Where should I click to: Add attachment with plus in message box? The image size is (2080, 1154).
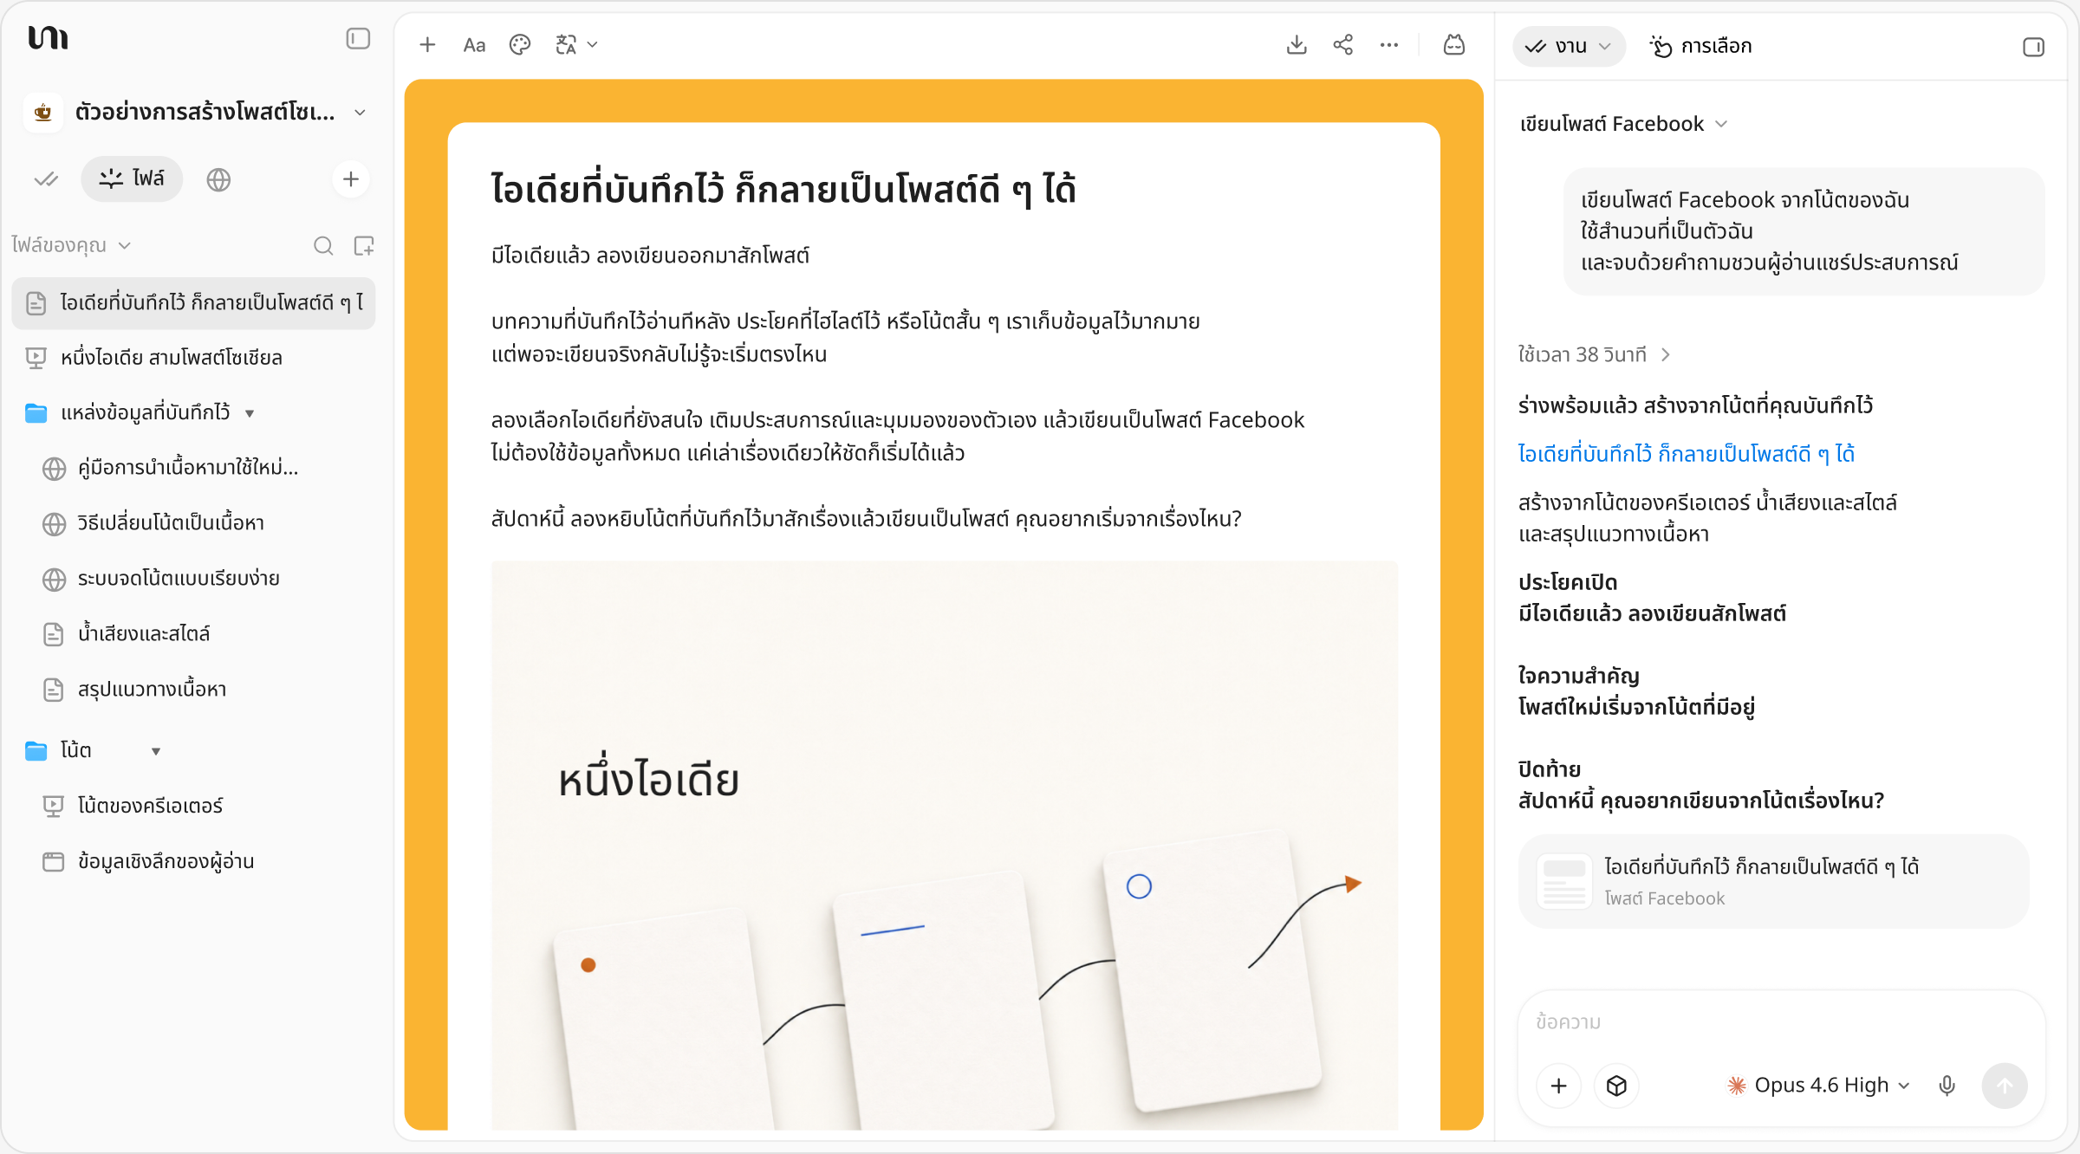pyautogui.click(x=1559, y=1086)
